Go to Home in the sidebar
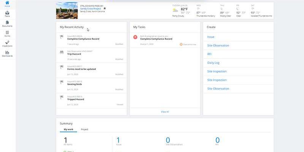This screenshot has width=304, height=152. (x=8, y=3)
